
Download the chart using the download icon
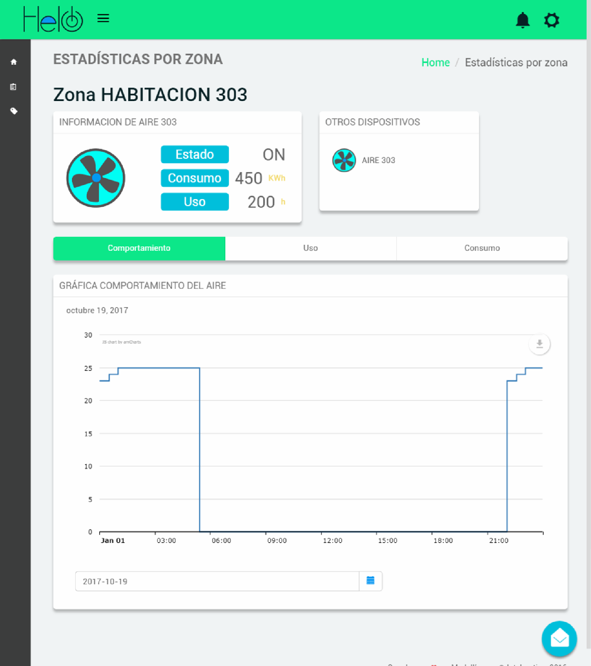click(539, 343)
